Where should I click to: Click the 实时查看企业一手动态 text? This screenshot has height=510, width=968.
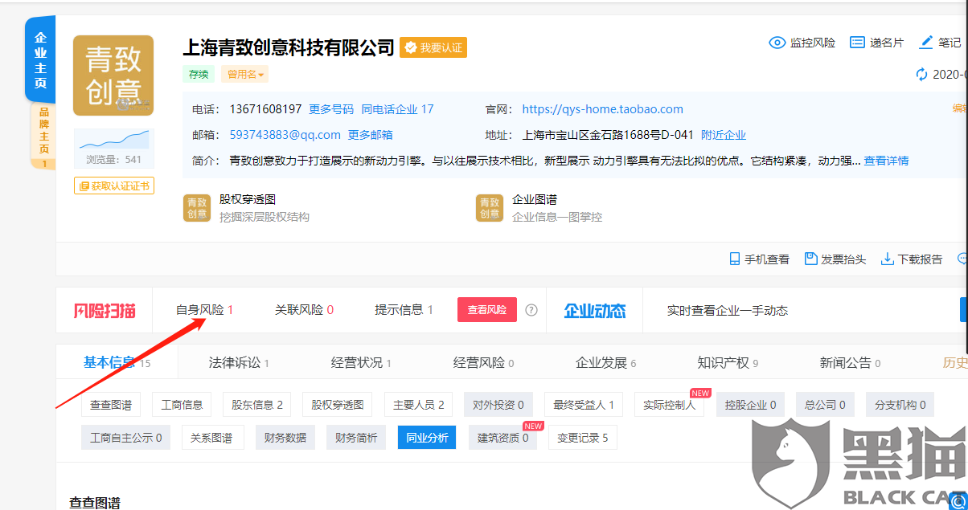pyautogui.click(x=728, y=310)
